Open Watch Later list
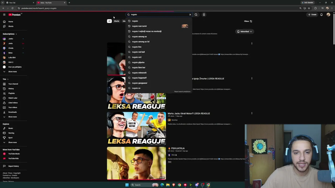Screen dimensions: 335x188 (x=13, y=98)
